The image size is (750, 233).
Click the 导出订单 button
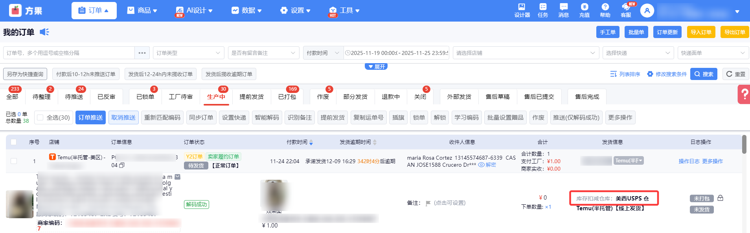click(735, 32)
